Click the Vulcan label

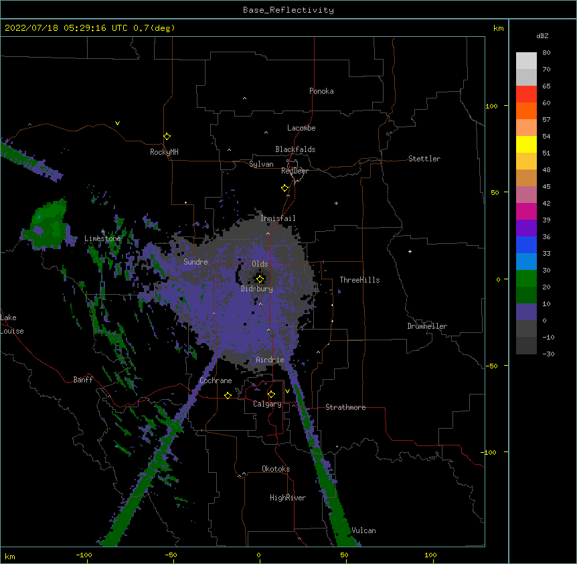click(x=364, y=531)
